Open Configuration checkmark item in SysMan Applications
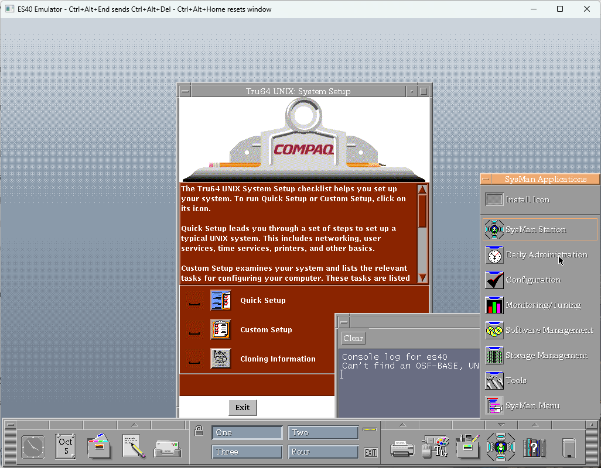The width and height of the screenshot is (601, 468). (x=539, y=280)
